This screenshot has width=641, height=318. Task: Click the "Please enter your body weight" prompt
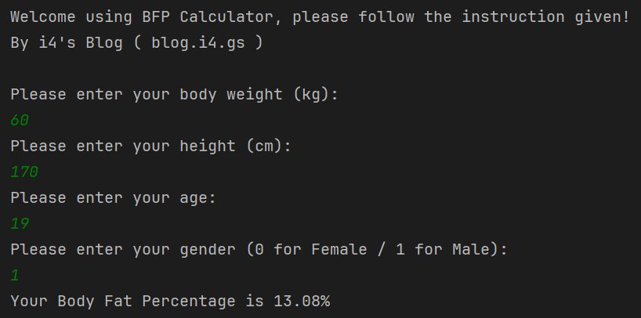coord(147,95)
